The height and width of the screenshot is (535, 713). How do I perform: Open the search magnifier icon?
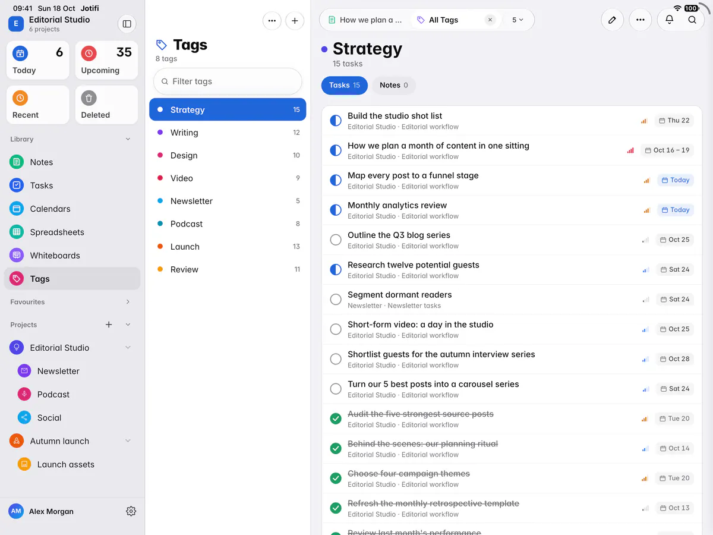pos(692,20)
